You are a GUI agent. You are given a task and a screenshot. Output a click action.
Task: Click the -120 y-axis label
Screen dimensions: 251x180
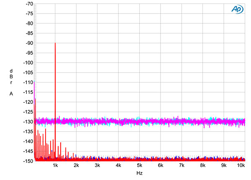(28, 102)
